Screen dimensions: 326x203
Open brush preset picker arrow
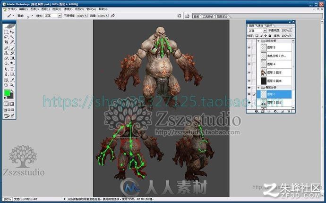(32, 16)
